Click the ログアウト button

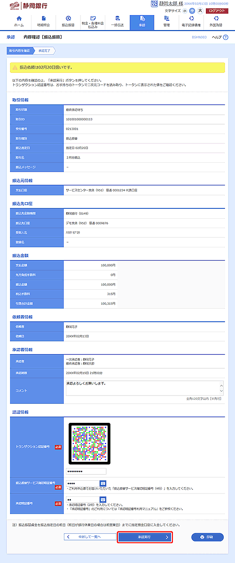coord(217,11)
